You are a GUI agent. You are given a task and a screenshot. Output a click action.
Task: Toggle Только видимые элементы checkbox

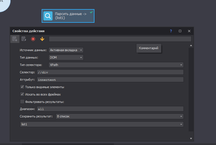pos(22,87)
